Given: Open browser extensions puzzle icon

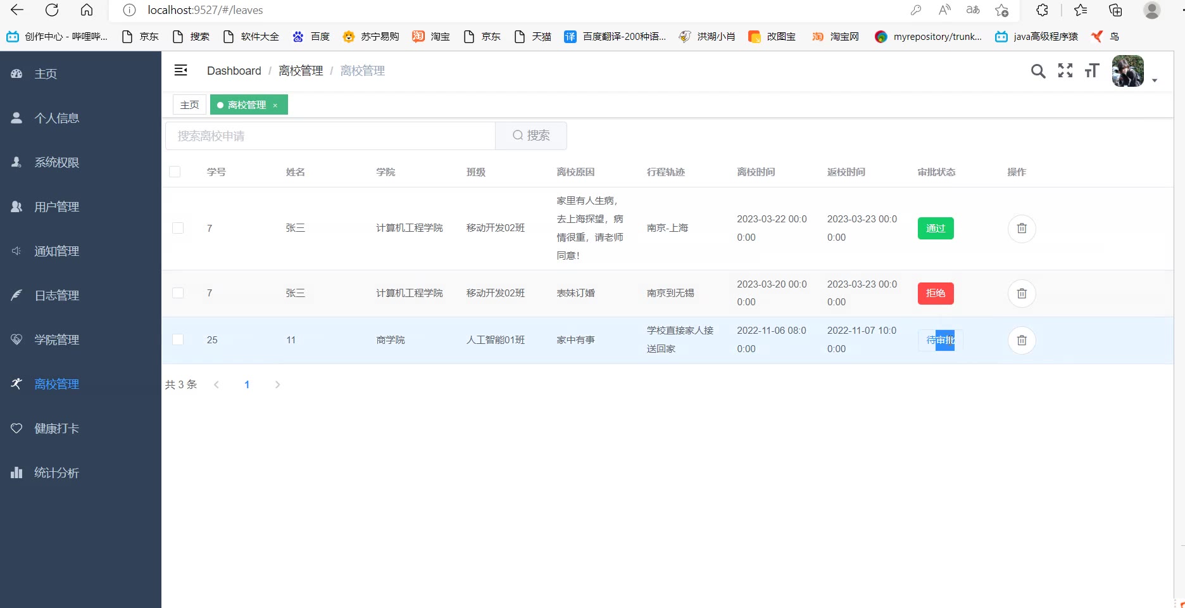Looking at the screenshot, I should coord(1042,10).
